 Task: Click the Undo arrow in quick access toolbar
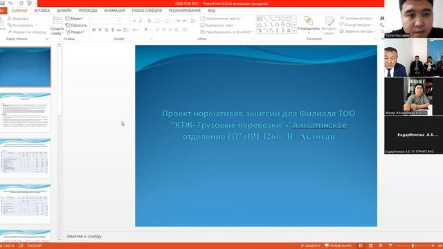click(x=11, y=3)
